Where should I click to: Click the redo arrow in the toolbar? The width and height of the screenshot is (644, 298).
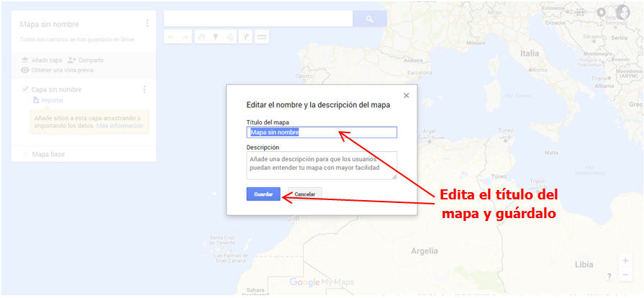185,37
